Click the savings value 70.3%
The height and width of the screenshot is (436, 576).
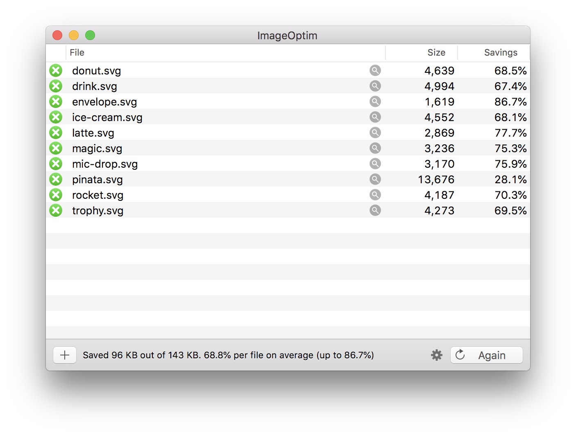click(x=510, y=195)
